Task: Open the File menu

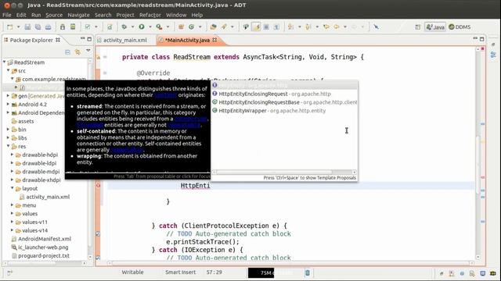Action: point(7,15)
